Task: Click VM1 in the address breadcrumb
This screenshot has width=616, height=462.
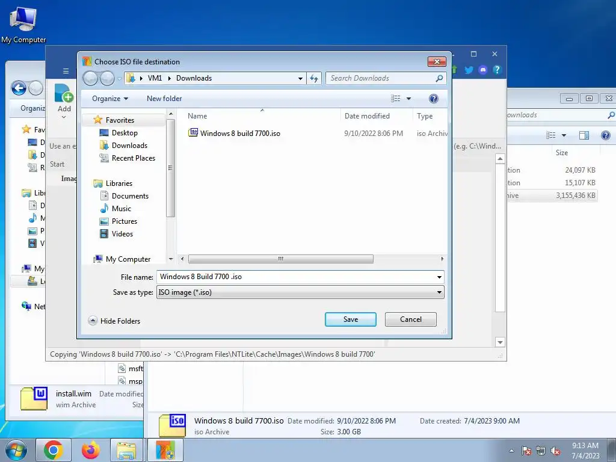Action: [x=155, y=78]
